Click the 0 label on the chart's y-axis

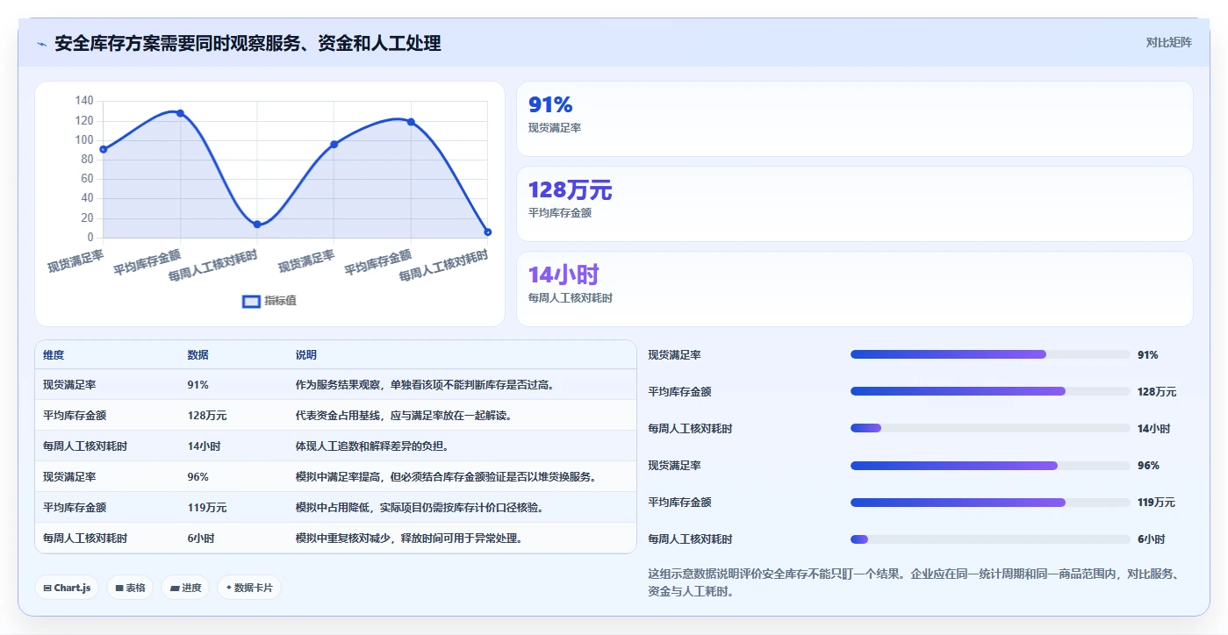pos(90,238)
